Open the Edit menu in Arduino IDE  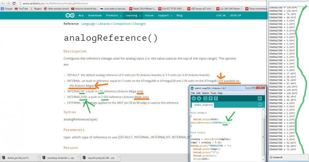(198, 93)
